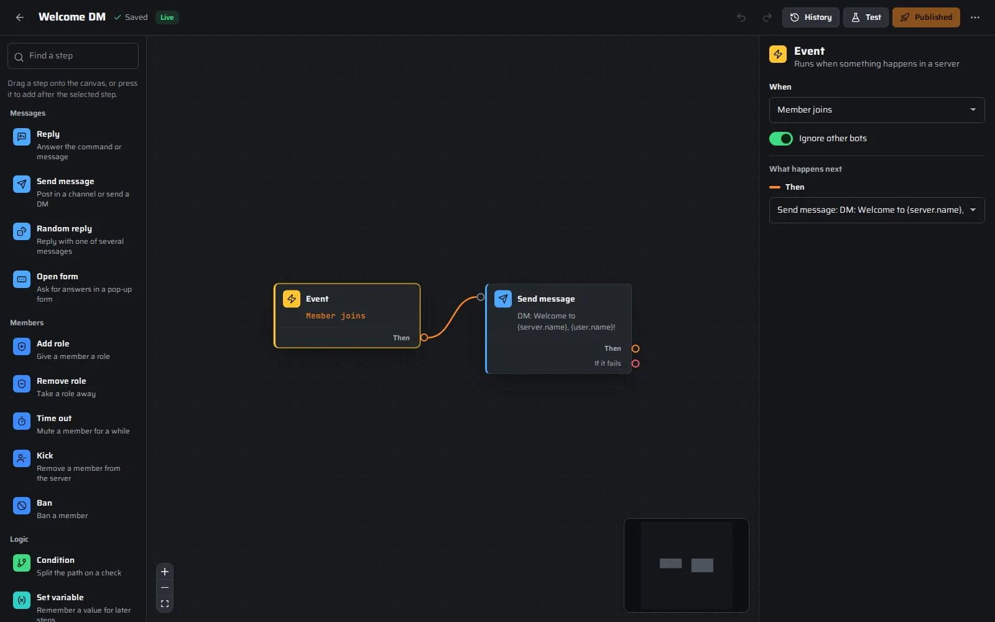Choose the Time out stopwatch icon
The width and height of the screenshot is (995, 622).
[x=22, y=421]
